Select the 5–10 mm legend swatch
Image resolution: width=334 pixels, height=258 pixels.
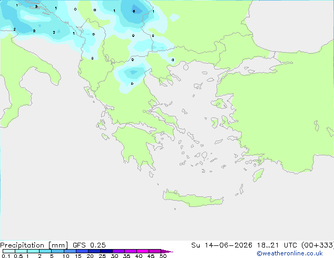[x=57, y=251]
